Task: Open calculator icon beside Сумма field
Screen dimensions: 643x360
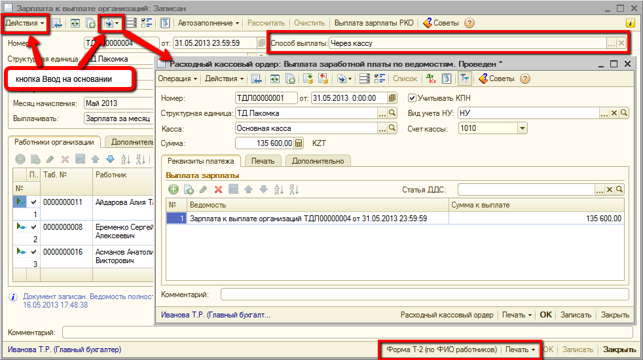Action: pos(299,143)
